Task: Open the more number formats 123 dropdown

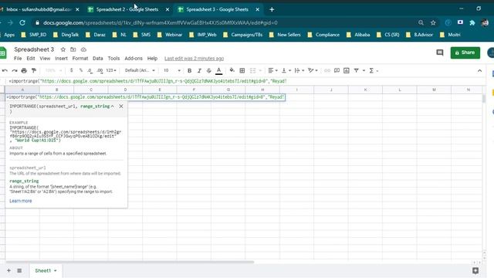Action: click(x=111, y=70)
